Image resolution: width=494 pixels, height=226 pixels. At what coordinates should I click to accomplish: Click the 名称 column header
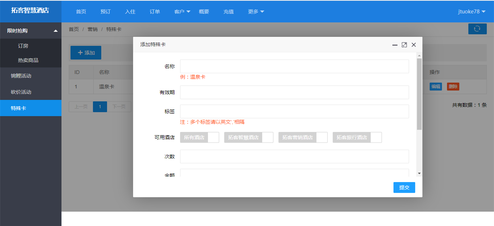click(x=104, y=72)
